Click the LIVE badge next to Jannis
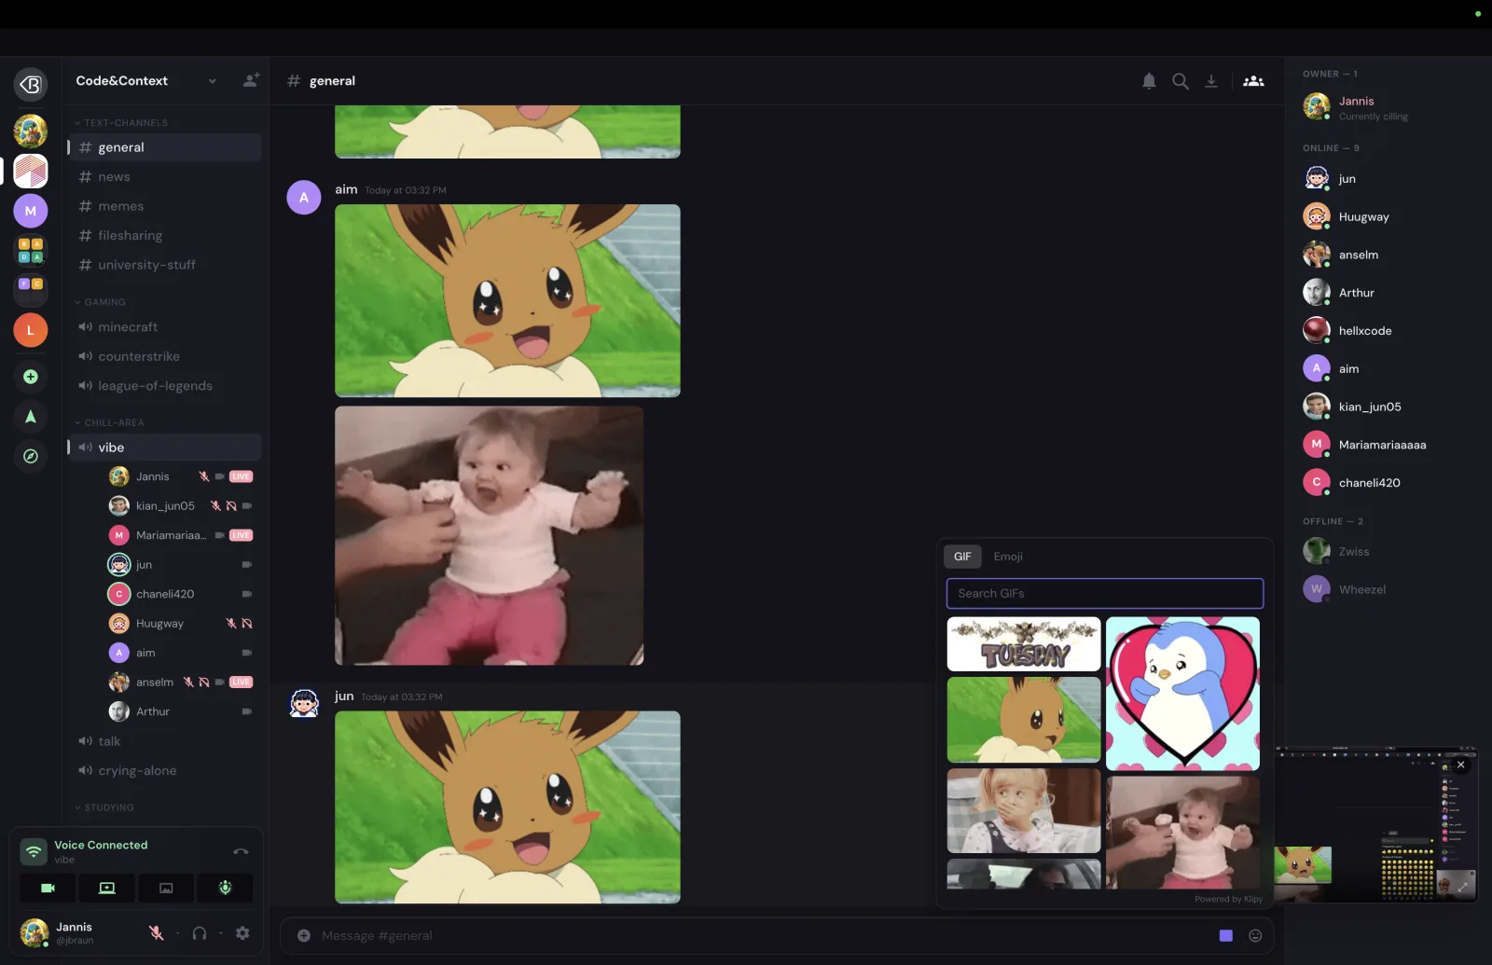 click(242, 476)
